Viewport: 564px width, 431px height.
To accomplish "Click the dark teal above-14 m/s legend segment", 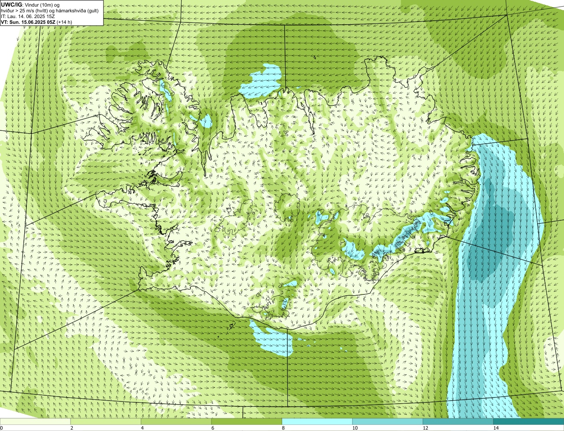I will tap(529, 421).
